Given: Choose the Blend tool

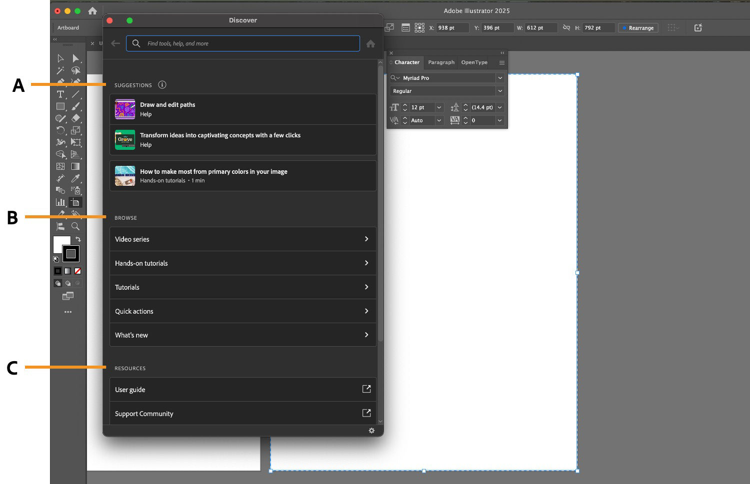Looking at the screenshot, I should (x=60, y=190).
